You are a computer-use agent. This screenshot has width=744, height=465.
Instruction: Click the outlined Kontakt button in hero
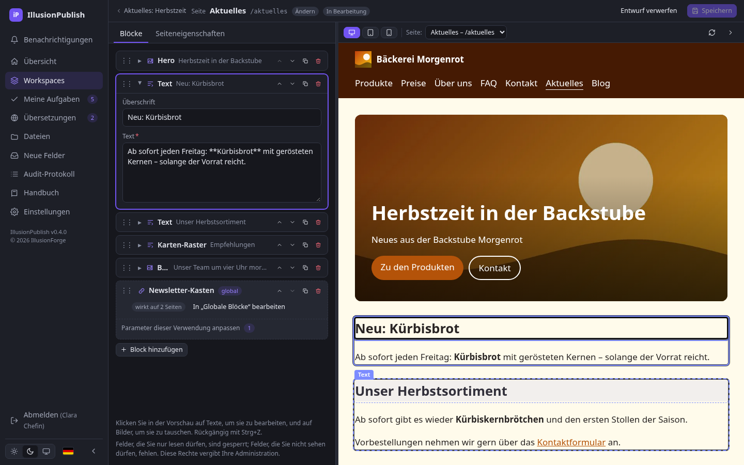click(494, 268)
